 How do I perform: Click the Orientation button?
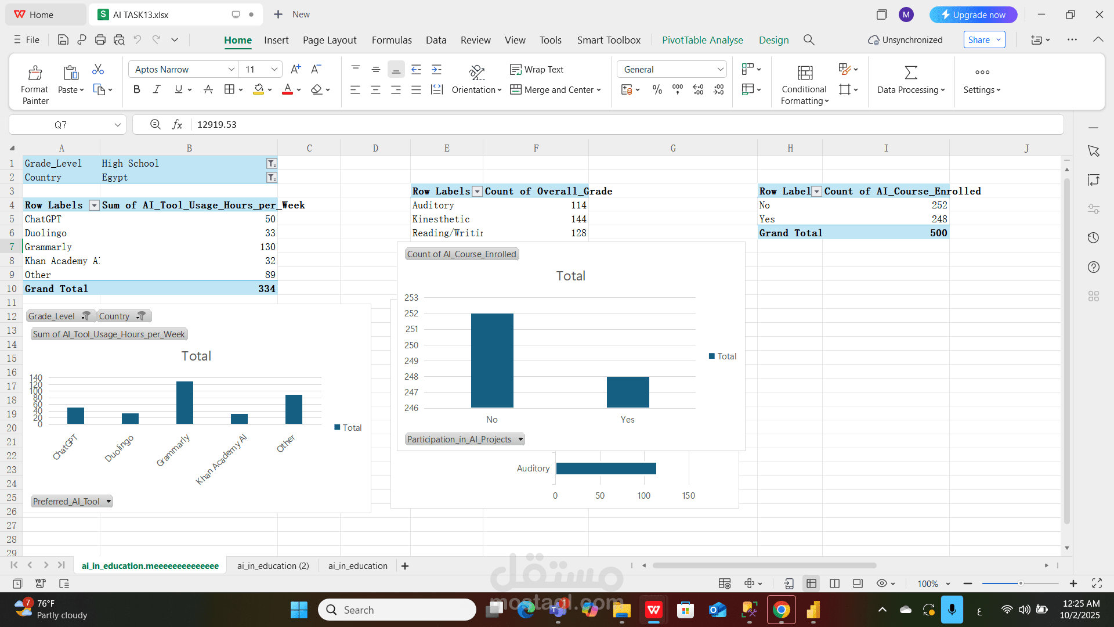[476, 80]
